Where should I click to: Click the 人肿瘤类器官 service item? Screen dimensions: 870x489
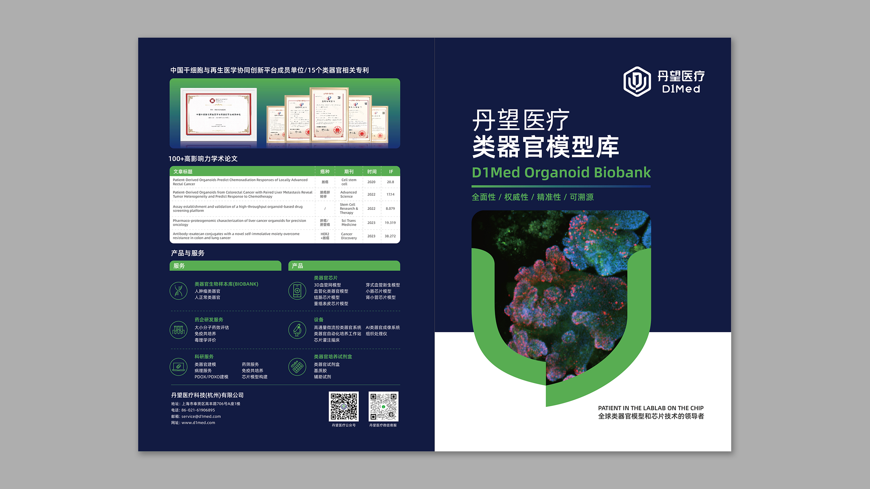click(x=207, y=291)
